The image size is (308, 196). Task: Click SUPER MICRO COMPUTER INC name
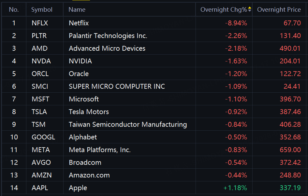tap(117, 86)
